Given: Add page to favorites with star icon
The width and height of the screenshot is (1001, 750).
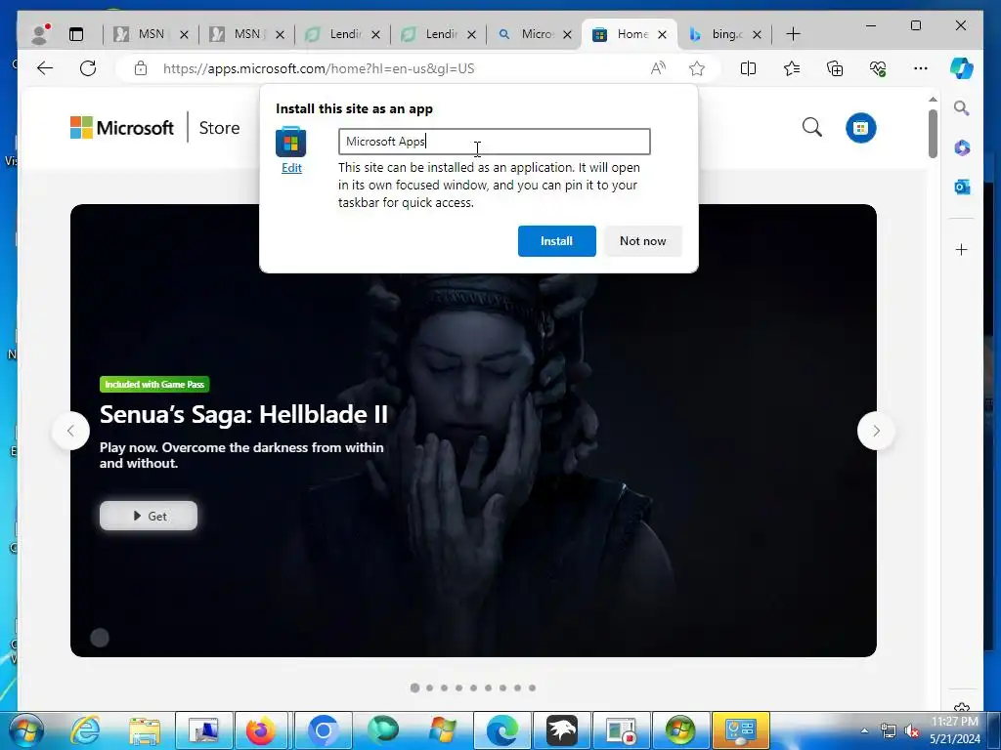Looking at the screenshot, I should 696,68.
